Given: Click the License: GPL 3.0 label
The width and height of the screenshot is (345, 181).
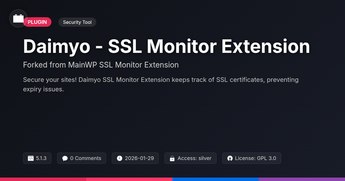Looking at the screenshot, I should pyautogui.click(x=256, y=158).
